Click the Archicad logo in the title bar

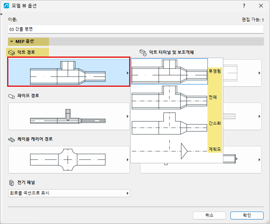tap(6, 6)
